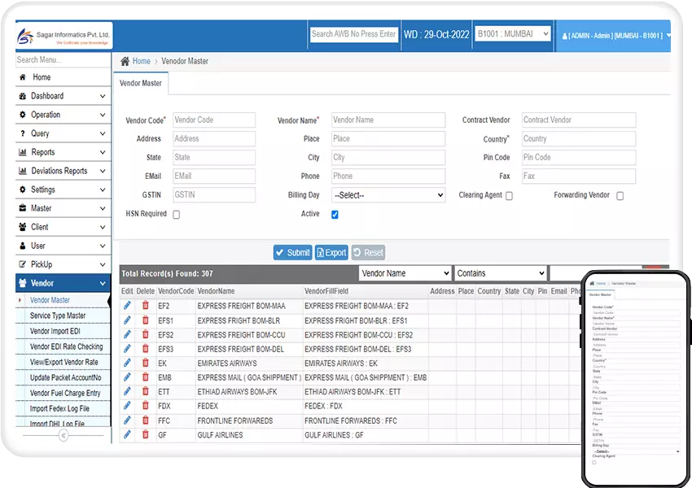Click the Pin Code input field
This screenshot has width=692, height=488.
[x=579, y=157]
